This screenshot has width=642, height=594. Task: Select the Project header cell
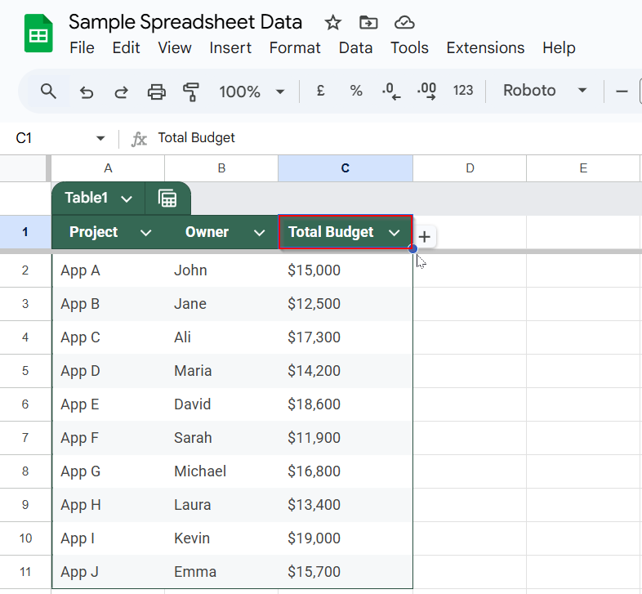coord(108,232)
